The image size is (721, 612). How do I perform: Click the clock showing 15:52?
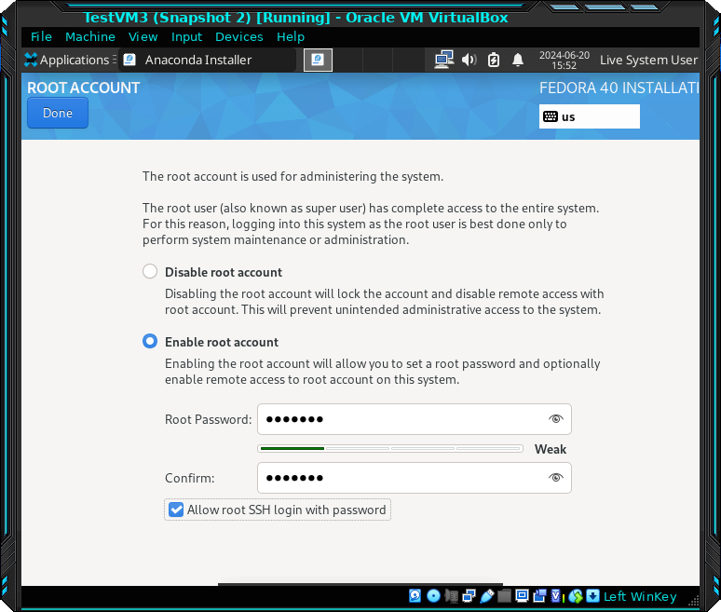[x=565, y=61]
